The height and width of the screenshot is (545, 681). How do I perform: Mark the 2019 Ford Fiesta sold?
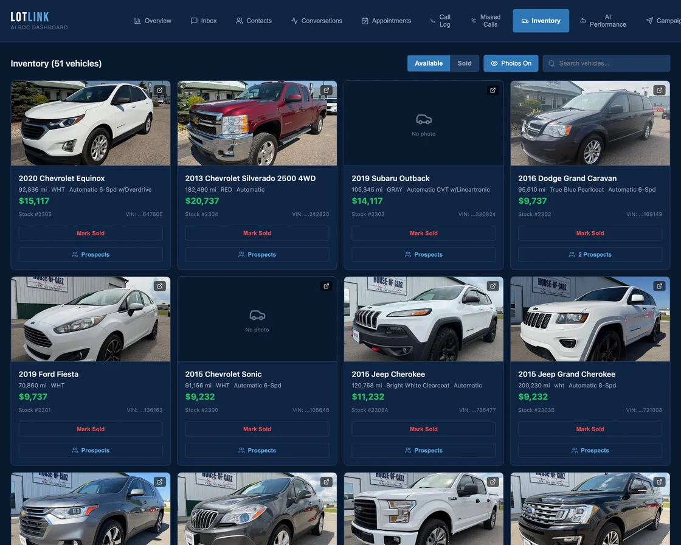click(x=91, y=429)
